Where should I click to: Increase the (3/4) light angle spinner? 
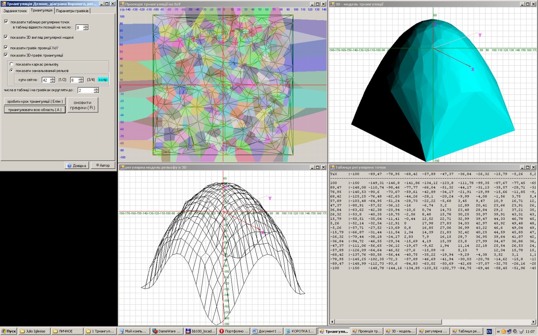coord(81,78)
